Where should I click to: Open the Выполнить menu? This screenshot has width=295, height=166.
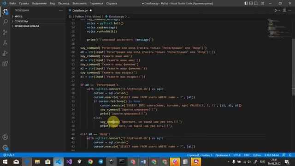(80, 3)
